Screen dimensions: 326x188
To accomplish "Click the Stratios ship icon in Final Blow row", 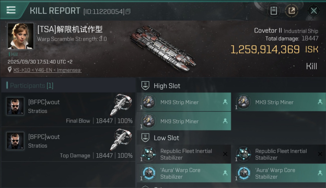I will coord(121,105).
